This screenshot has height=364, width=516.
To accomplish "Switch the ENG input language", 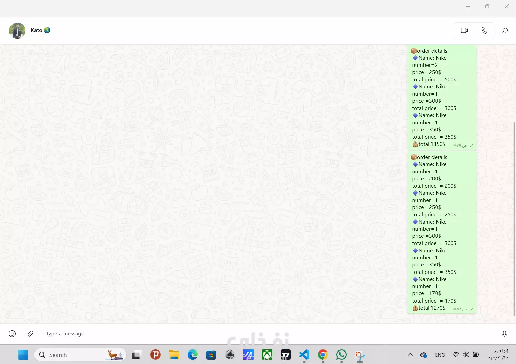I will pyautogui.click(x=440, y=355).
